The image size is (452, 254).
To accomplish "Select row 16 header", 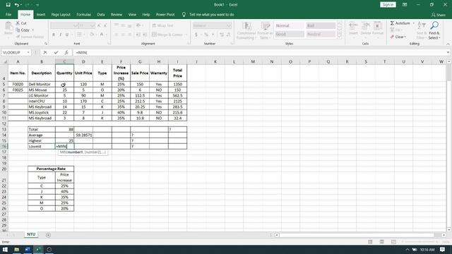I will 4,146.
